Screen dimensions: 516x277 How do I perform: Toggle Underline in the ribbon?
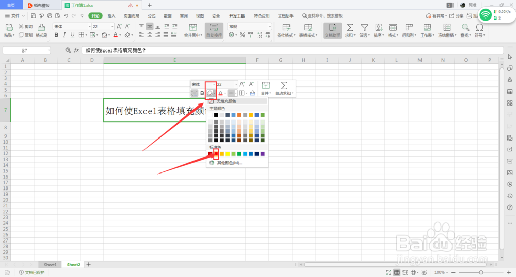tap(72, 35)
